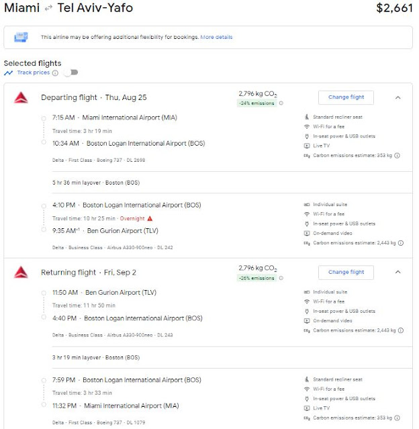Click the 'Delta · First Class · Boeing 737 · DL 2698' line

99,160
